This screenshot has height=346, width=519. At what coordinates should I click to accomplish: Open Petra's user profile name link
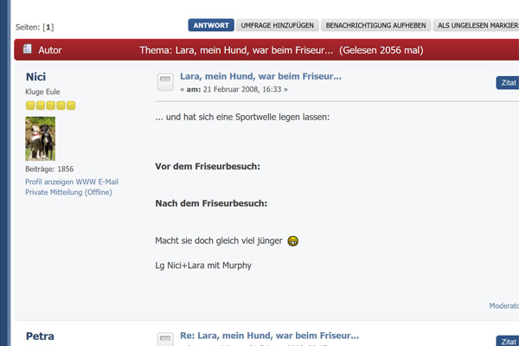click(40, 336)
